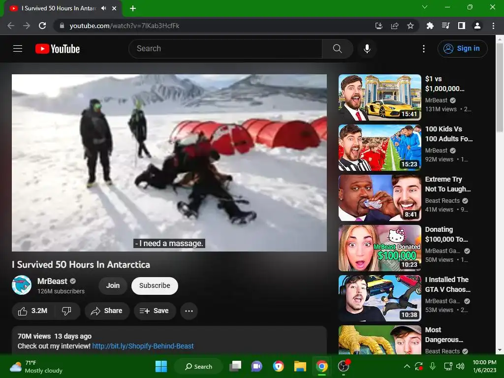Click the browser address bar URL
Image resolution: width=504 pixels, height=378 pixels.
coord(125,26)
